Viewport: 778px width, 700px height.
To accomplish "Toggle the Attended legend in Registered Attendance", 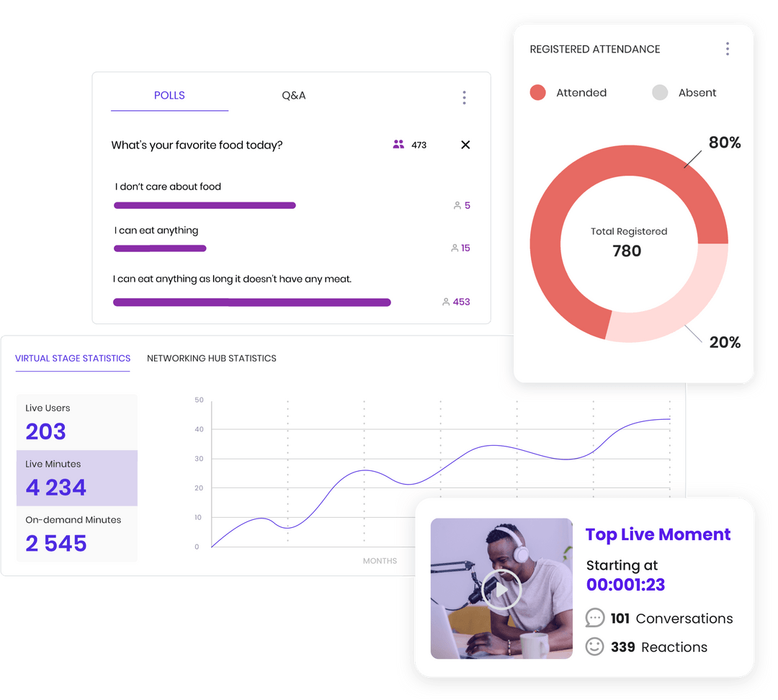I will click(569, 92).
